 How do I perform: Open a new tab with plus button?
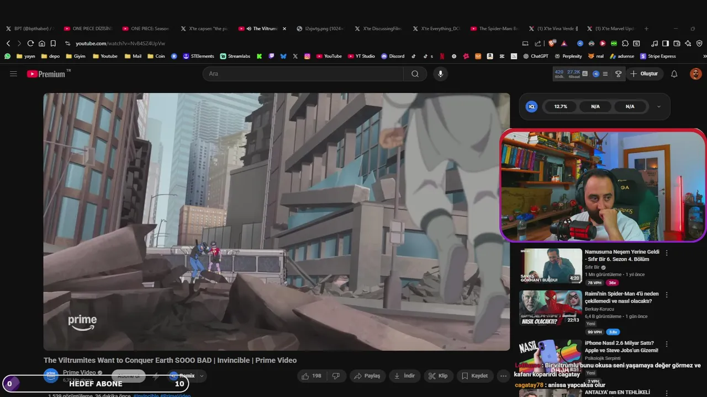[646, 29]
